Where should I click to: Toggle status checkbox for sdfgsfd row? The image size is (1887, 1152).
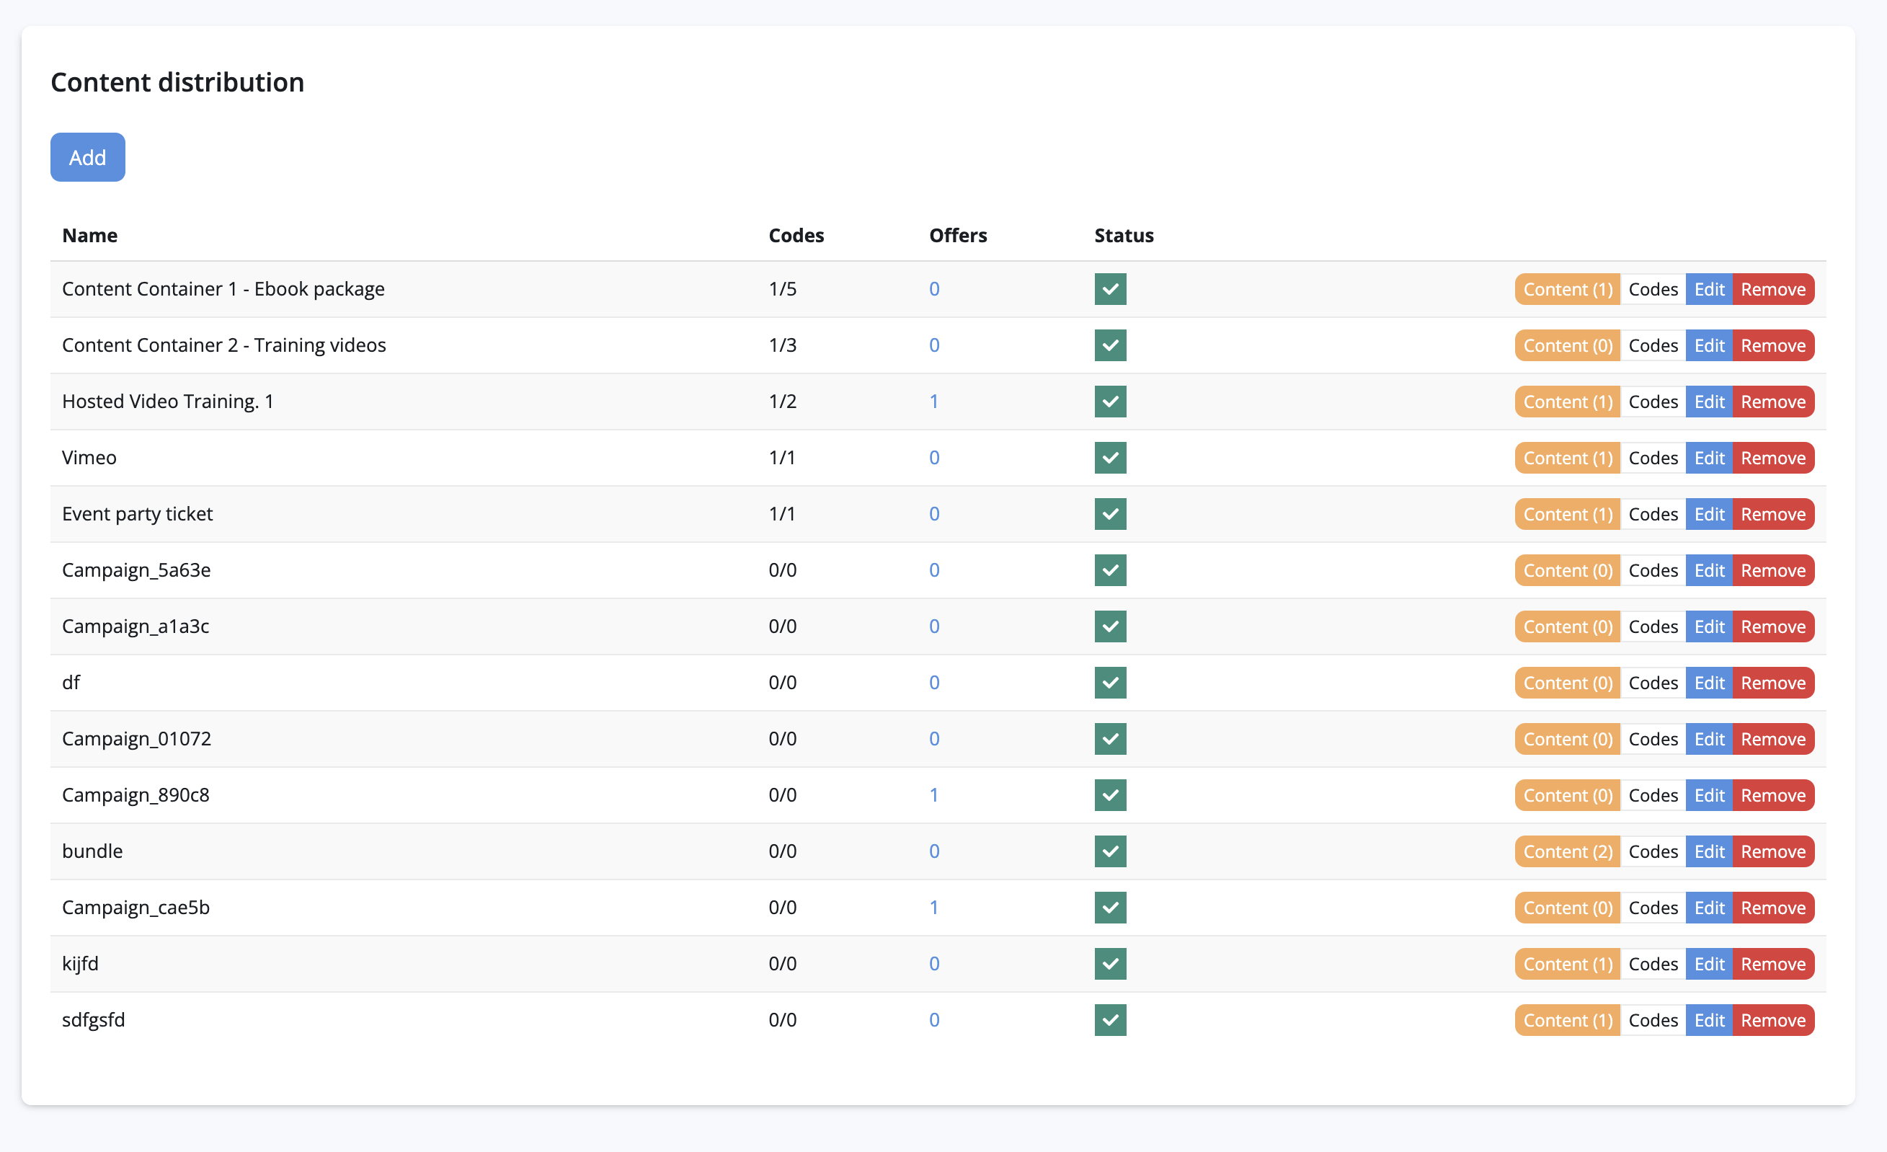[x=1110, y=1019]
